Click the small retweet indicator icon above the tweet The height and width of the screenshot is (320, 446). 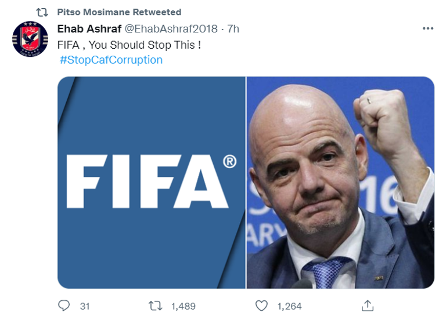point(42,12)
